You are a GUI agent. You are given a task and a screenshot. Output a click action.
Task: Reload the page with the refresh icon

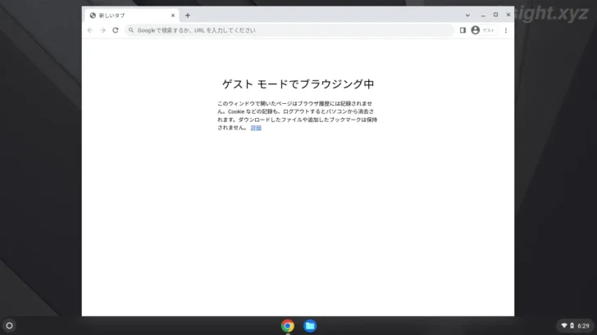[x=116, y=30]
